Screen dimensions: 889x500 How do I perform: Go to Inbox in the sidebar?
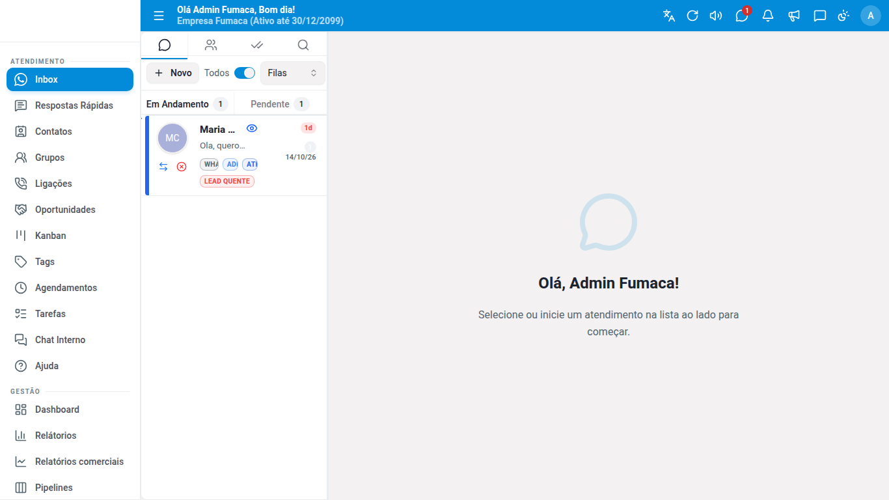(70, 79)
